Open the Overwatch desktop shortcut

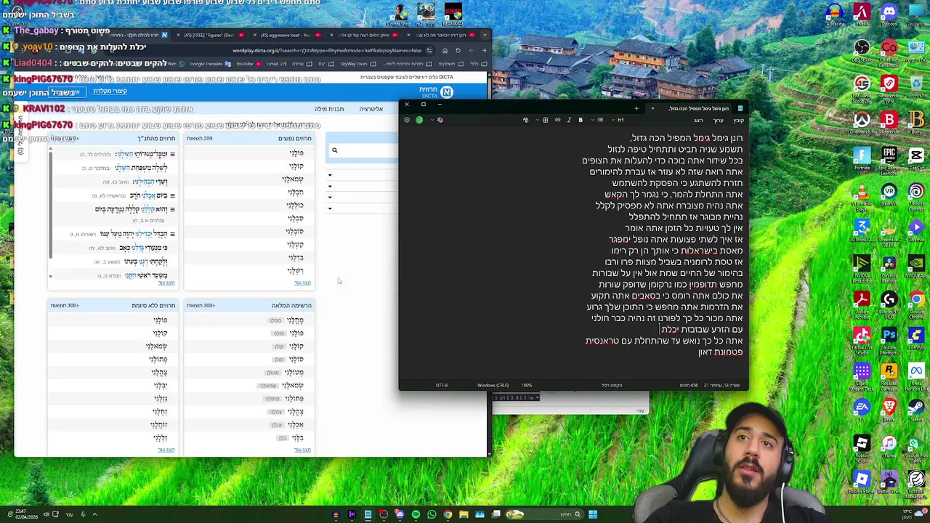tap(862, 123)
